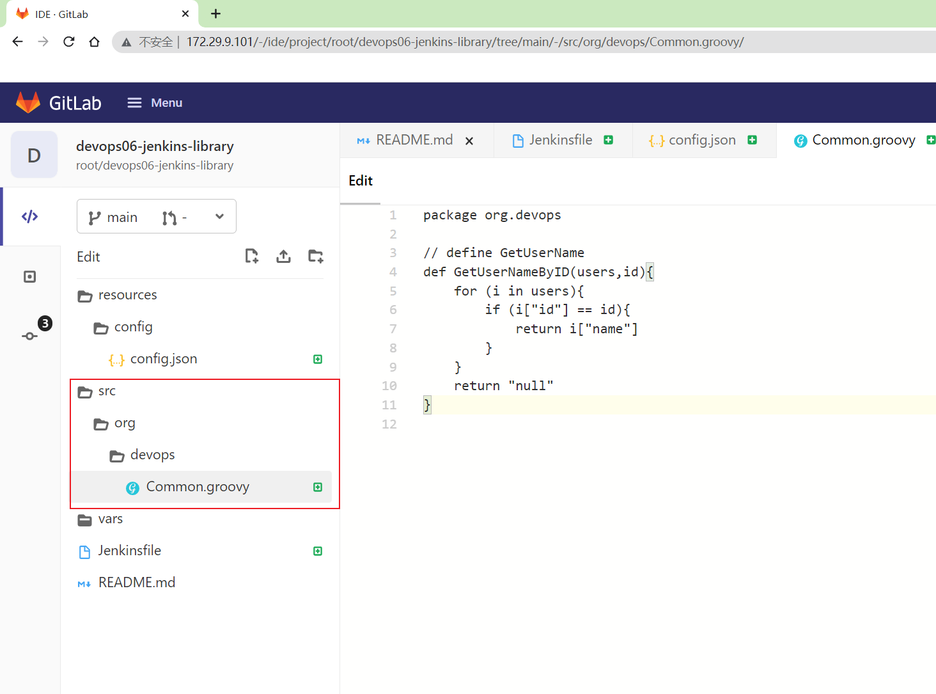Click the not-secure warning icon

pos(127,42)
